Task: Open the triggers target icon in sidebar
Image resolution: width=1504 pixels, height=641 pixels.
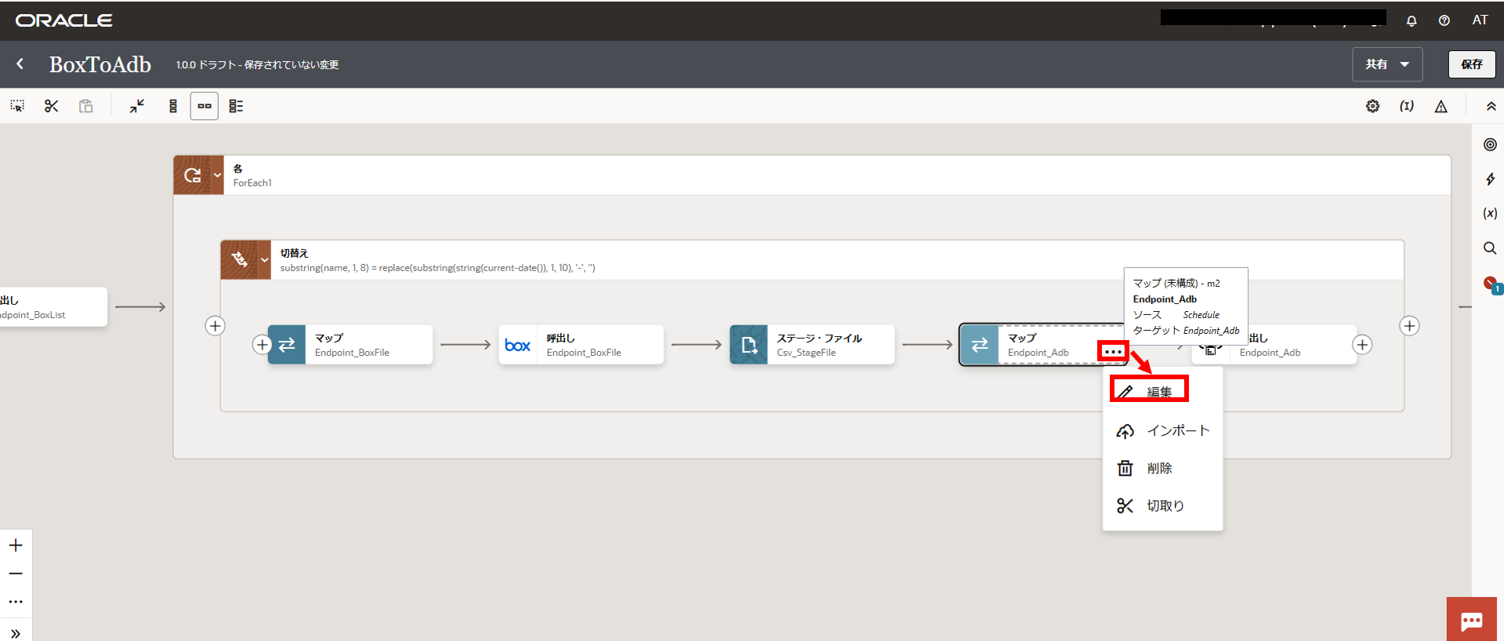Action: 1490,144
